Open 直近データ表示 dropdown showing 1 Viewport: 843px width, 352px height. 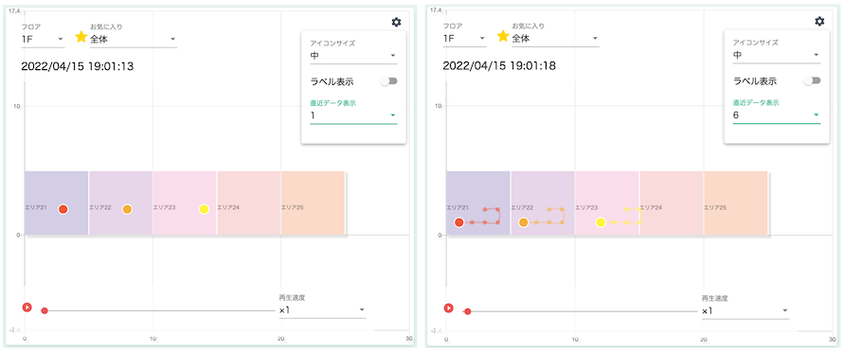tap(353, 115)
